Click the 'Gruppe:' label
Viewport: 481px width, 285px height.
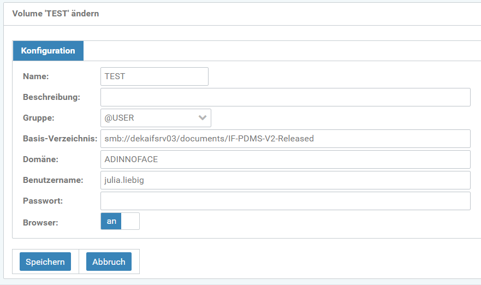(x=38, y=118)
